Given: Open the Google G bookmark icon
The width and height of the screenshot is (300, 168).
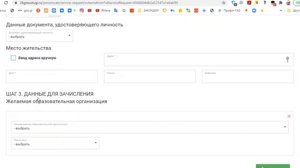Looking at the screenshot, I should [124, 11].
